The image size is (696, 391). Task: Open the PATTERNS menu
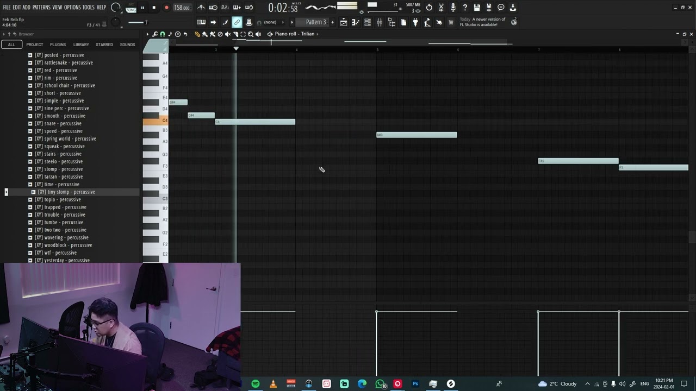tap(41, 8)
